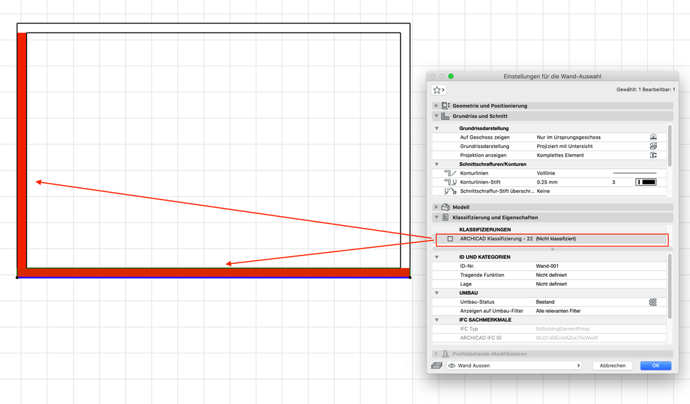Confirm the wall settings with OK
The width and height of the screenshot is (690, 404).
[x=655, y=366]
